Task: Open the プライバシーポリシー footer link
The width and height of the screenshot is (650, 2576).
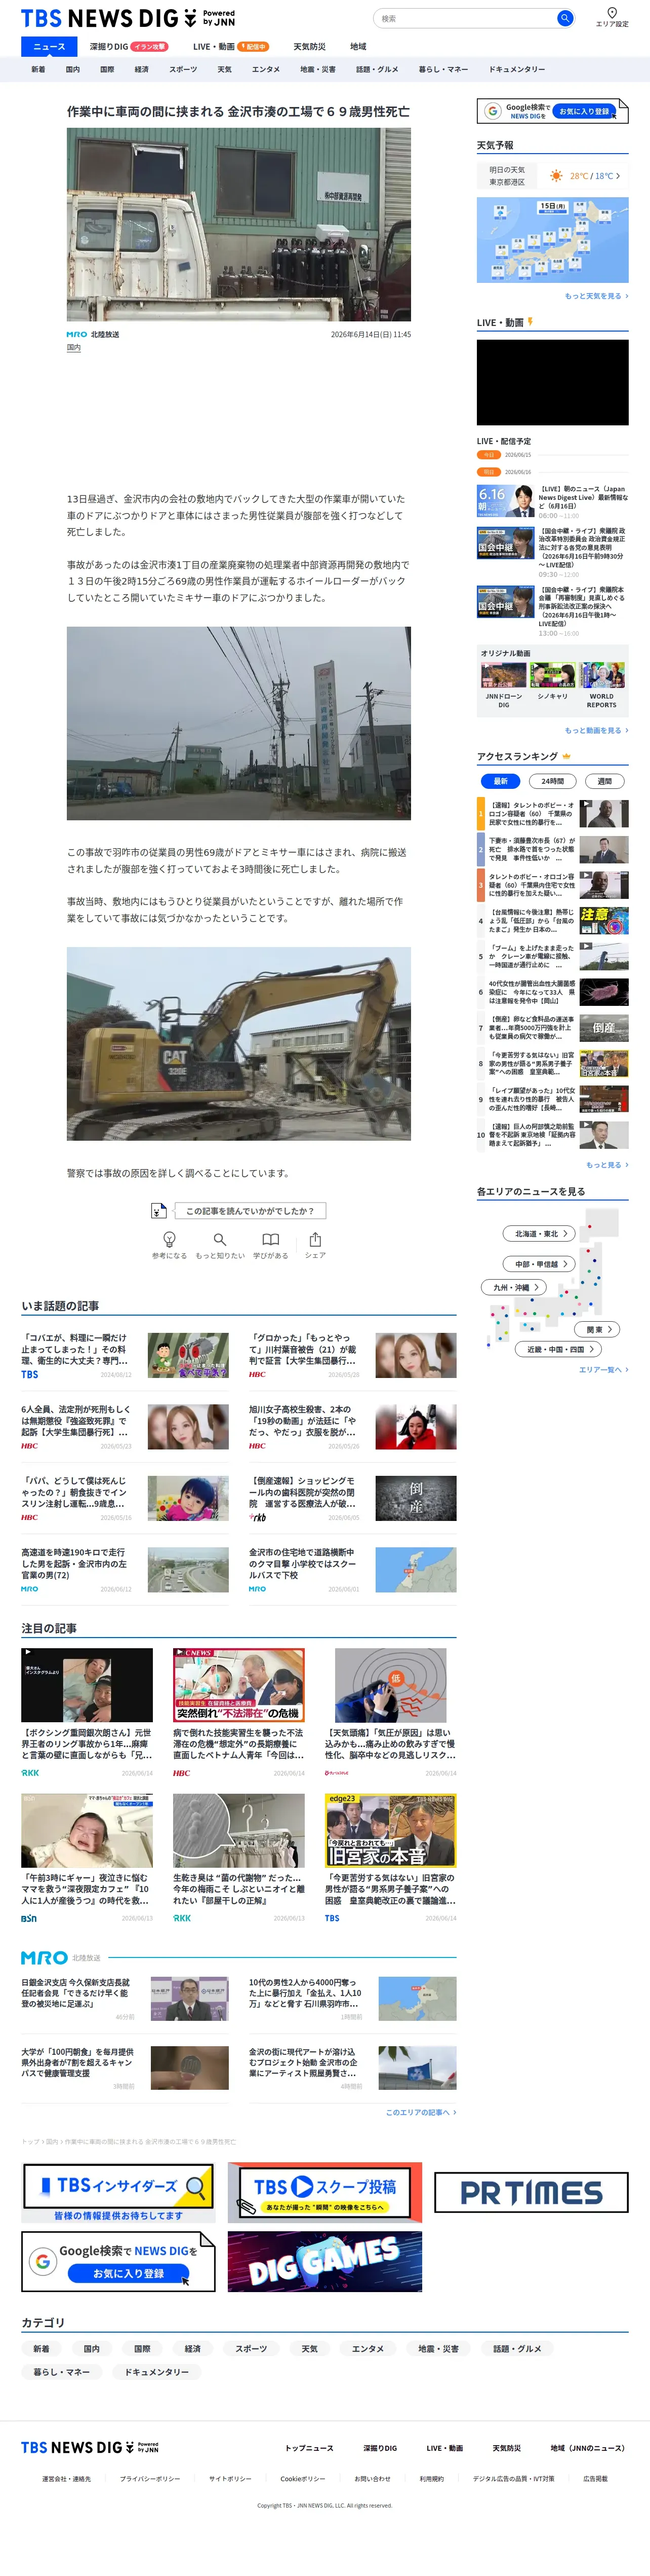Action: pos(150,2479)
